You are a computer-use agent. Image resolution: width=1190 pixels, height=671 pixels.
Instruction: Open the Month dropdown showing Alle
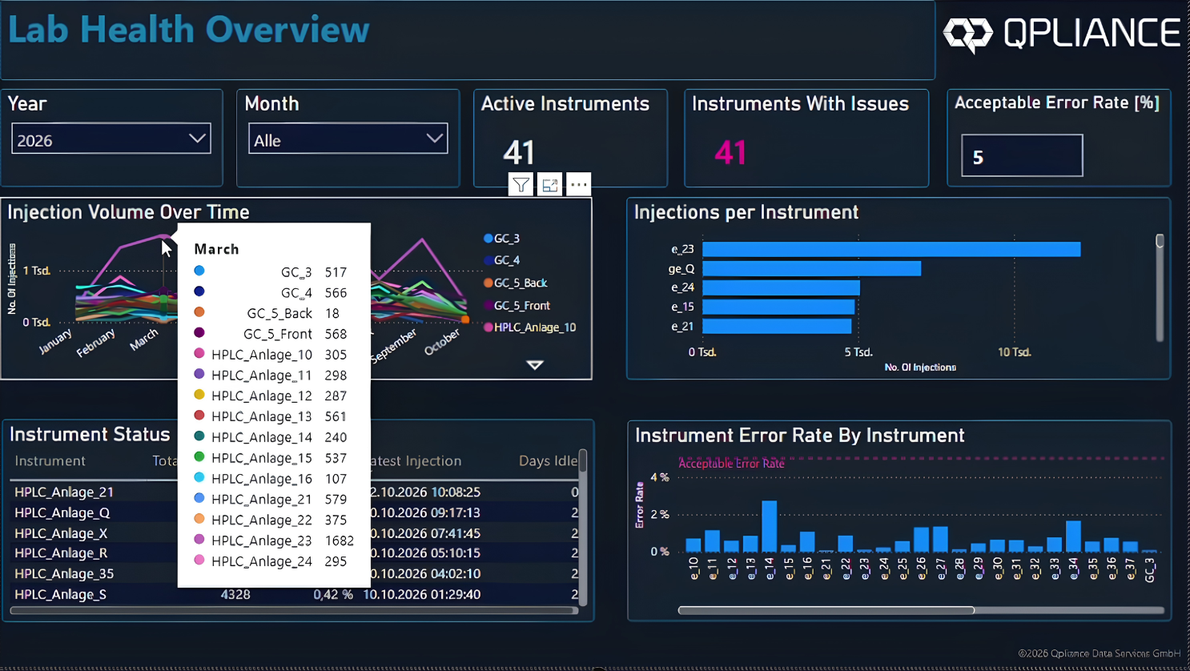coord(348,139)
